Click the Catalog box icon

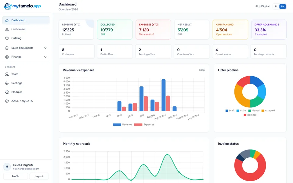(7, 38)
